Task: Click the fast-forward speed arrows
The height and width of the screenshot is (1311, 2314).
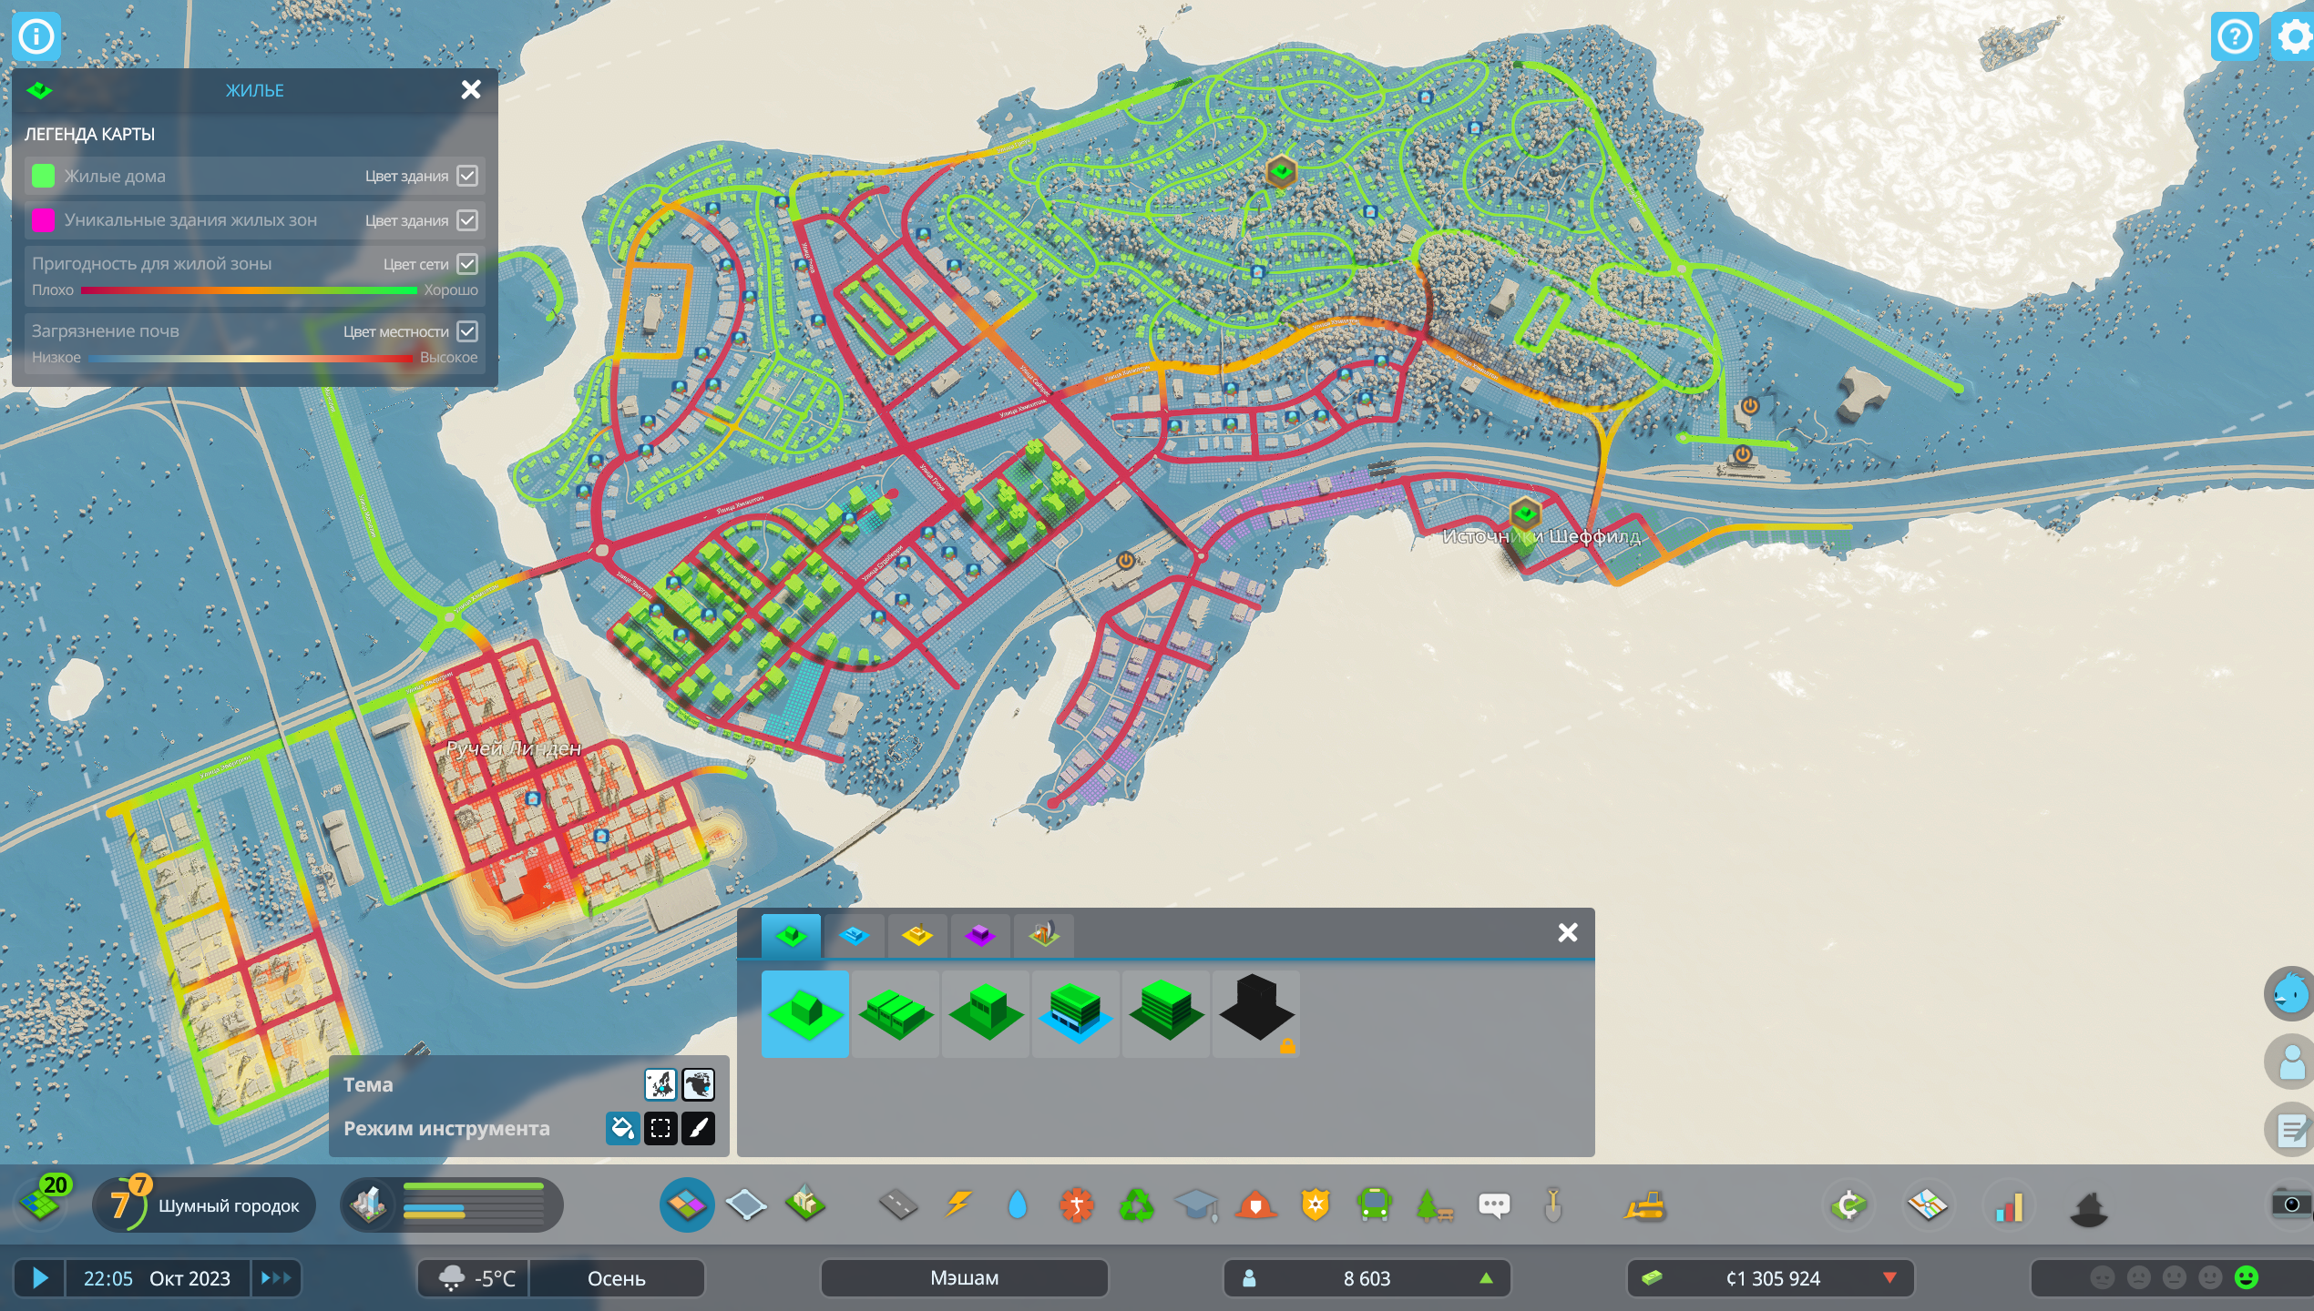Action: click(x=276, y=1278)
